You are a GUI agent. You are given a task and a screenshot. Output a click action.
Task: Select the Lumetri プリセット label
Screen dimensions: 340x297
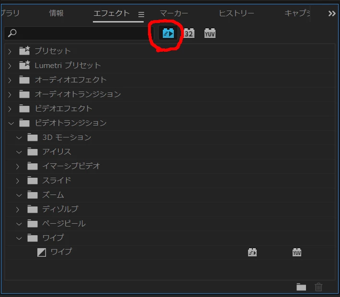pyautogui.click(x=68, y=65)
